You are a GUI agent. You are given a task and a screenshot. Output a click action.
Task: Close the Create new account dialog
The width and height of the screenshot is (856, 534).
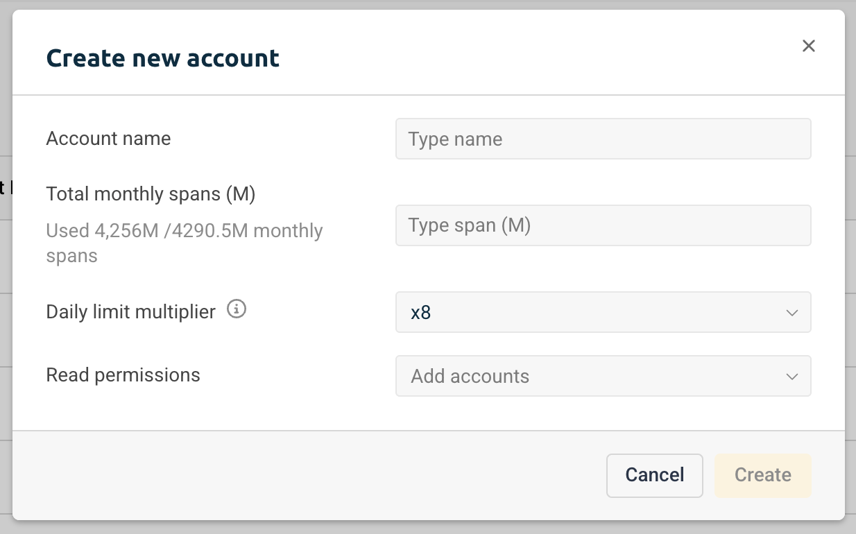808,46
